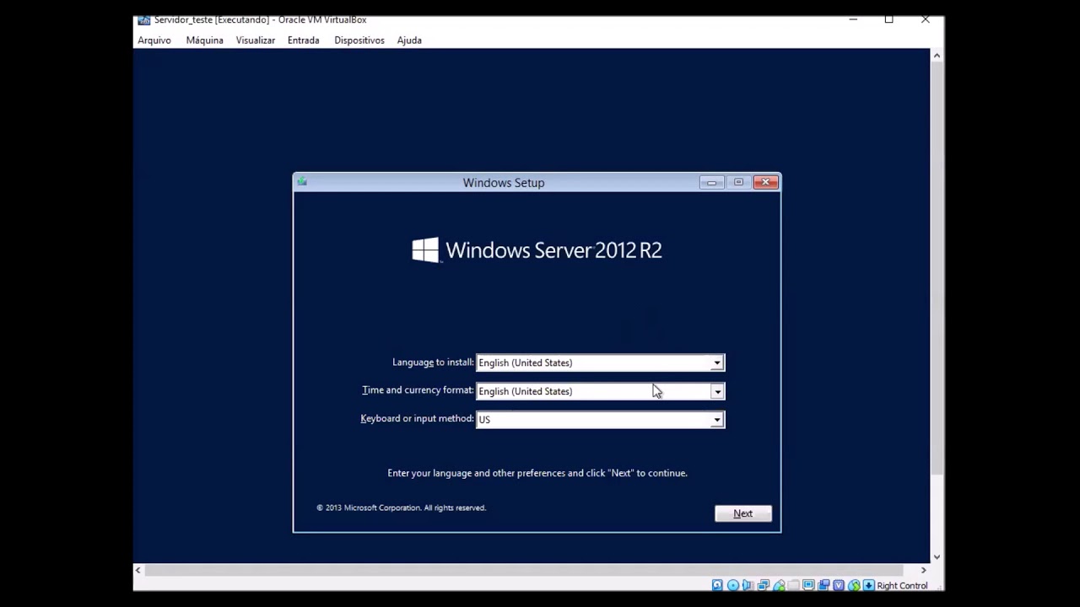Click the Windows Setup minimize button

711,182
